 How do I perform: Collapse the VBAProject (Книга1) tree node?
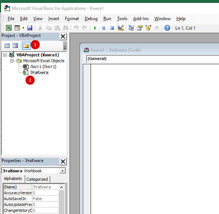click(5, 55)
